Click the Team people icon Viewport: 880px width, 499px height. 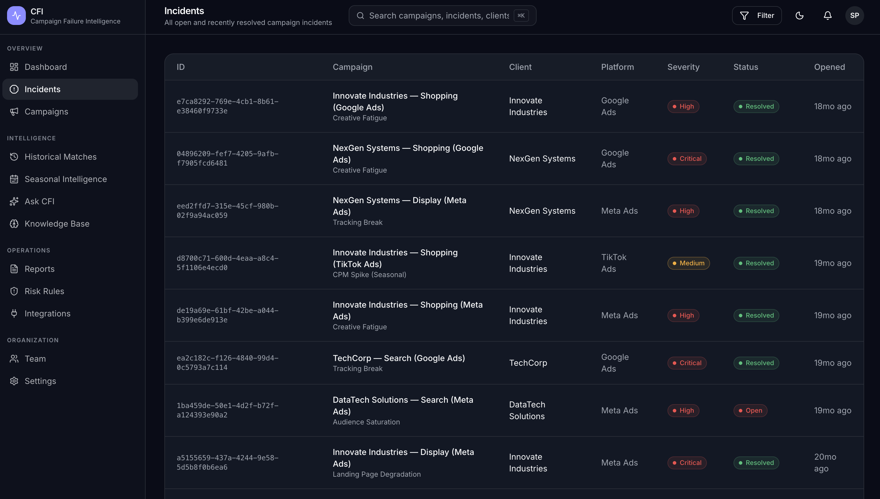point(14,358)
